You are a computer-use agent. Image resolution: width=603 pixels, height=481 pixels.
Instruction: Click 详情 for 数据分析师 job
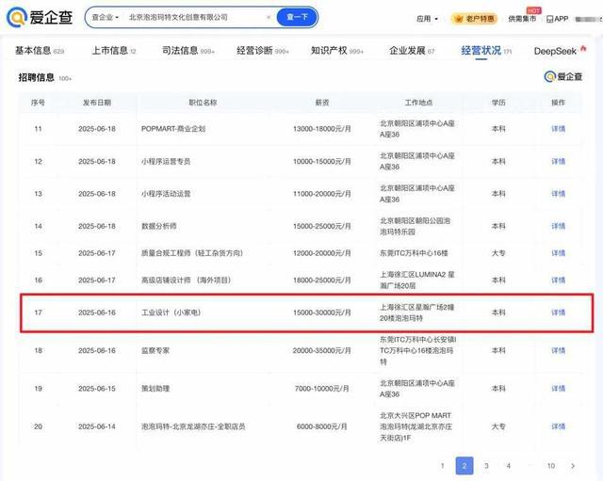click(558, 226)
